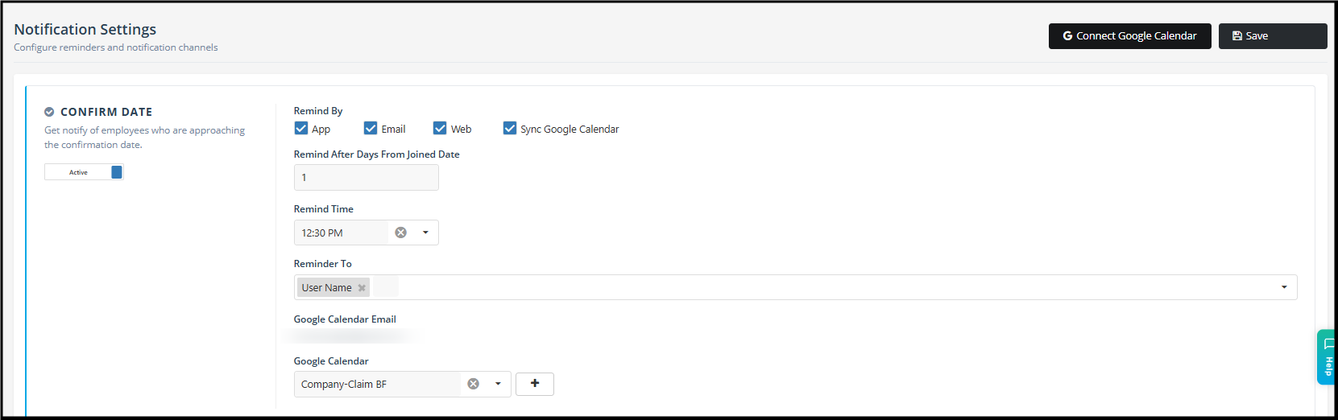Screen dimensions: 1338x420
Task: Click the Confirm Date check-circle icon
Action: click(49, 112)
